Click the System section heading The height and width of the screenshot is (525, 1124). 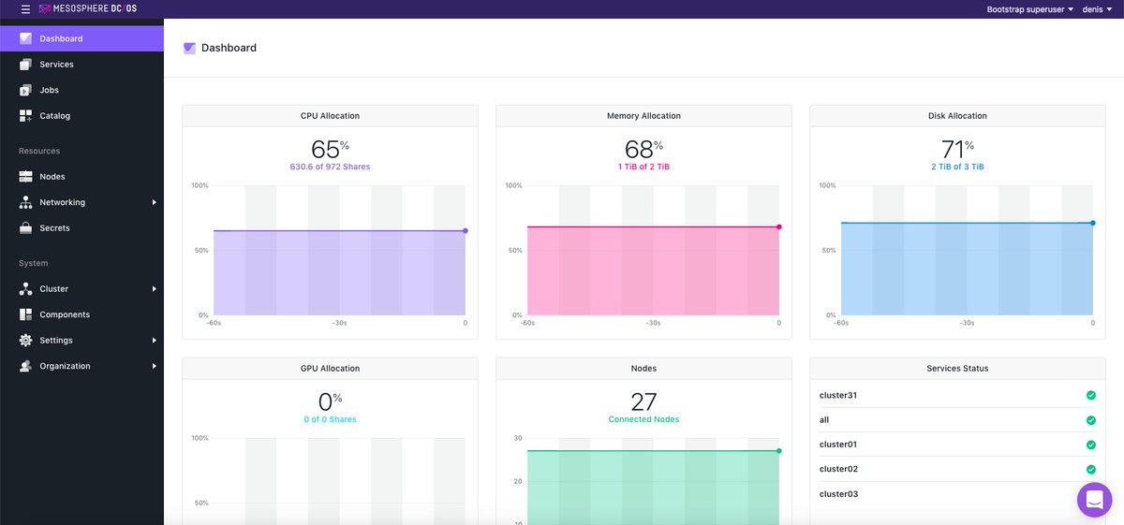(33, 263)
